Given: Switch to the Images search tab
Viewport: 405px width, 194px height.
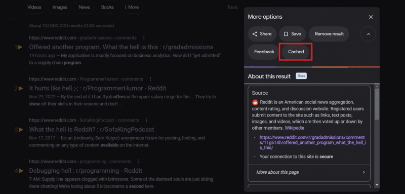Looking at the screenshot, I should pyautogui.click(x=60, y=7).
